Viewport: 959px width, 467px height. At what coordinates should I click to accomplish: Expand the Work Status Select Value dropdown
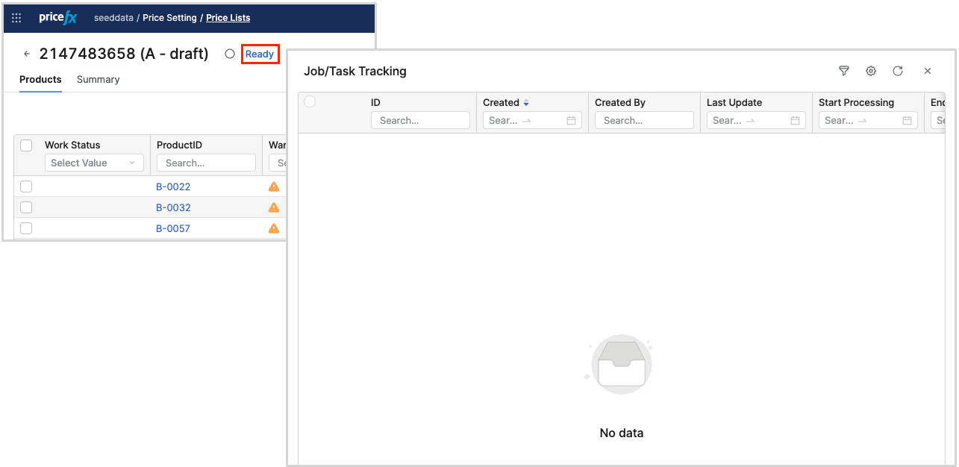click(x=93, y=163)
